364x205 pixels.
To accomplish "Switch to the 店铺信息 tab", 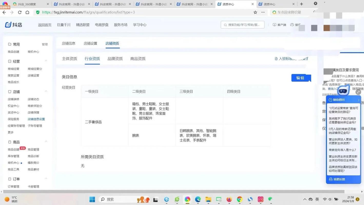I will (68, 43).
